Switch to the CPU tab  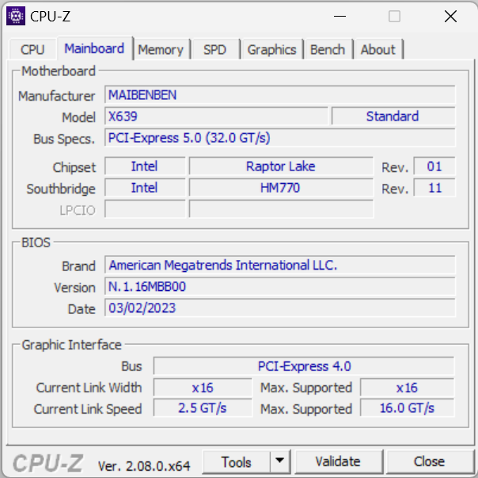pos(32,49)
